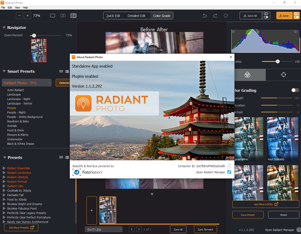Open the File menu
301x234 pixels.
point(3,8)
